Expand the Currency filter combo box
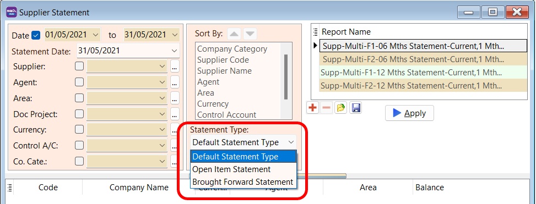536x204 pixels. (163, 130)
